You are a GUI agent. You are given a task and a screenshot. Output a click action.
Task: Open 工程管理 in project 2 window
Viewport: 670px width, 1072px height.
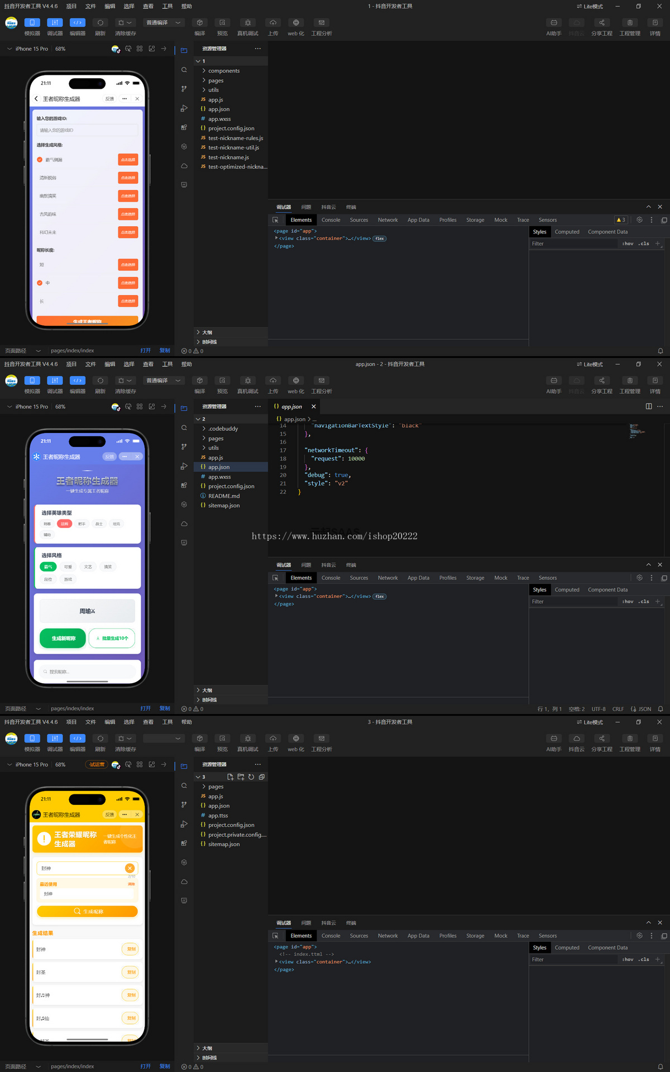pyautogui.click(x=630, y=381)
